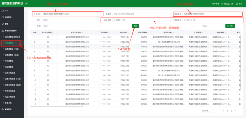The width and height of the screenshot is (246, 118).
Task: Click the 首页 home icon in sidebar
Action: click(2, 10)
